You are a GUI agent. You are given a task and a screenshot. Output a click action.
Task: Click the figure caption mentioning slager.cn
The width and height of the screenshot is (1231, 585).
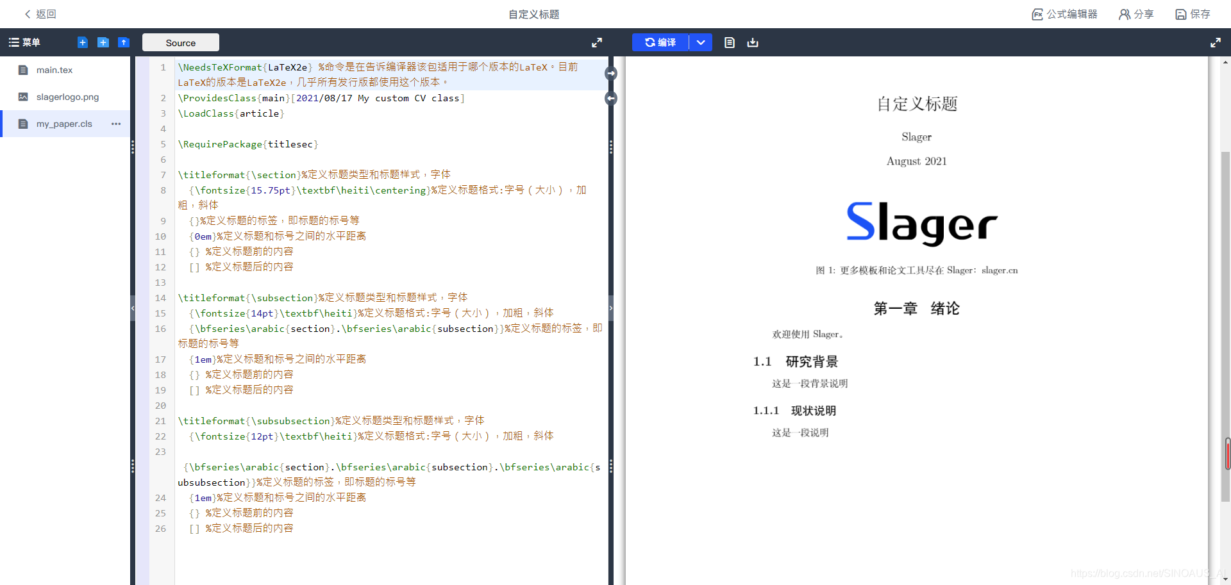(917, 270)
